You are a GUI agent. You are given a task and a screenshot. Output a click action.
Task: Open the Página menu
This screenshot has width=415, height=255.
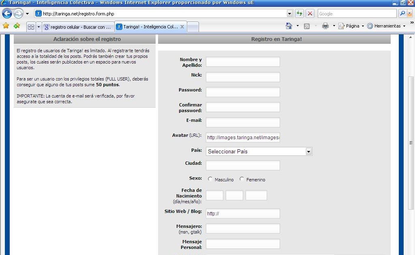tap(351, 26)
